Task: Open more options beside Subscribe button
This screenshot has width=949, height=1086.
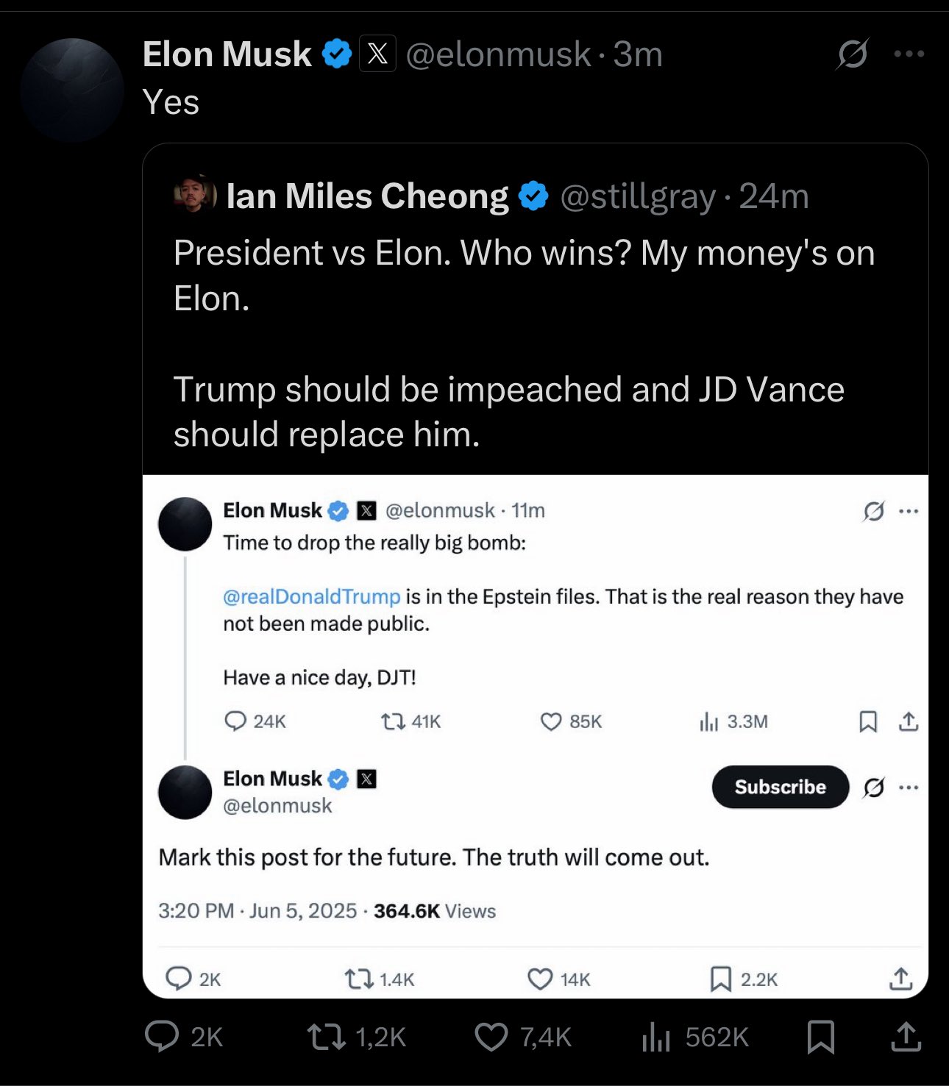Action: pyautogui.click(x=909, y=787)
